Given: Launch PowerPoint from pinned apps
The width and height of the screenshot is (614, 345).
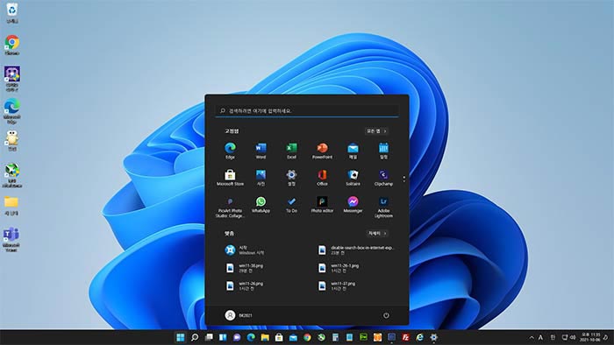Looking at the screenshot, I should [x=322, y=151].
